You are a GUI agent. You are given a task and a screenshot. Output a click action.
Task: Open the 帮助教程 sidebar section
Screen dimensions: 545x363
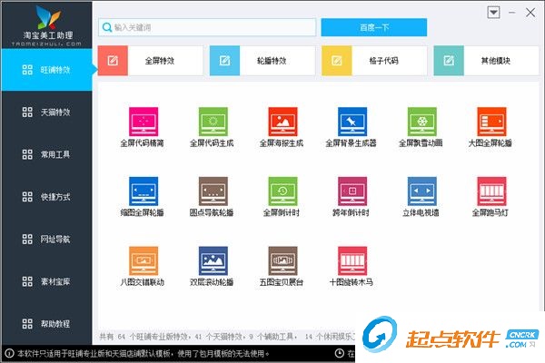46,324
